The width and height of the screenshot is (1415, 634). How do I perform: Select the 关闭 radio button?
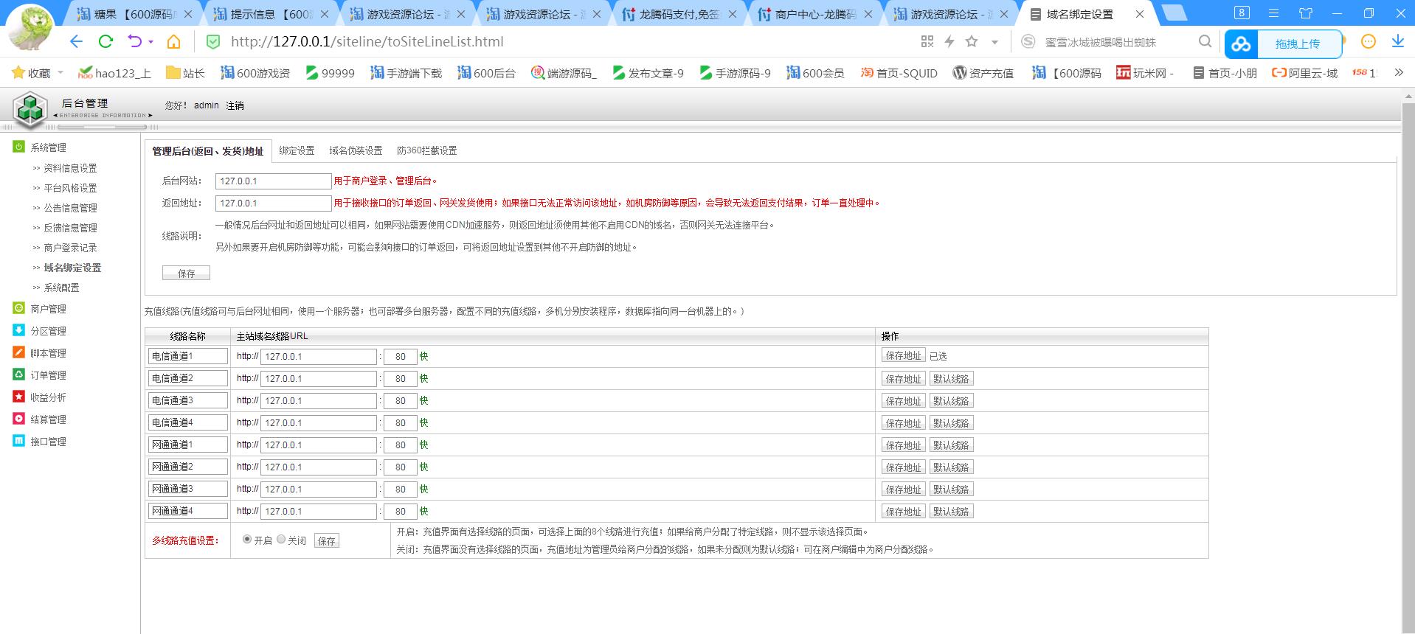coord(281,540)
